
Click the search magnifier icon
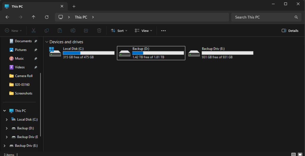pos(296,17)
